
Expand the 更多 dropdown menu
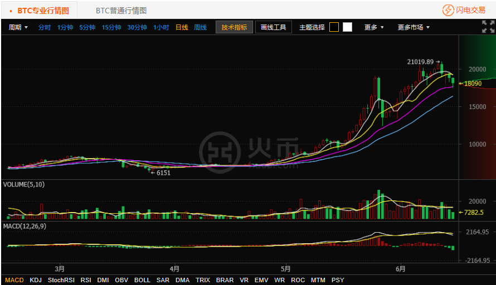[x=374, y=27]
